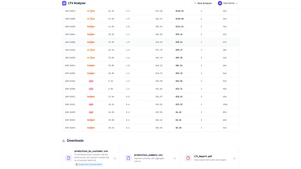Viewport: 301px width, 169px height.
Task: Select customer ID USR-01014
Action: click(x=70, y=65)
